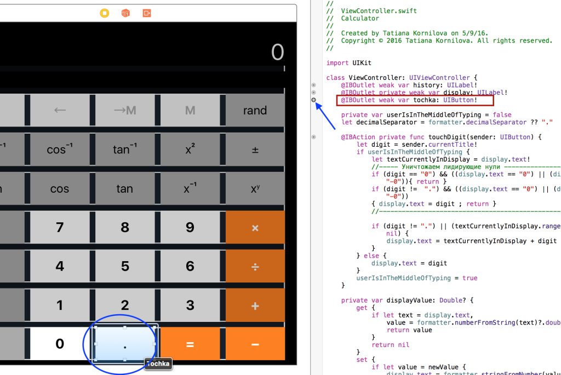Screen dimensions: 561x375
Task: Click the rand button on calculator
Action: pos(255,111)
